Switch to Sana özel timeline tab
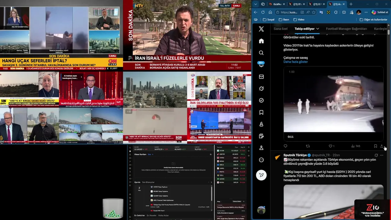This screenshot has height=220, width=391. click(x=280, y=29)
